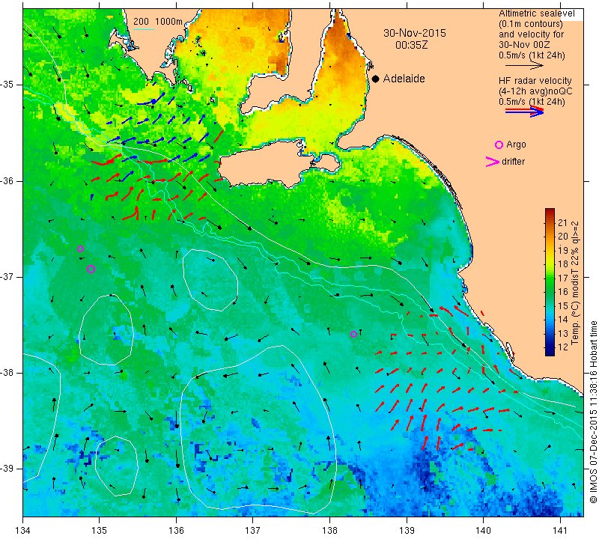Click the 'drifter' legend label

(x=514, y=162)
